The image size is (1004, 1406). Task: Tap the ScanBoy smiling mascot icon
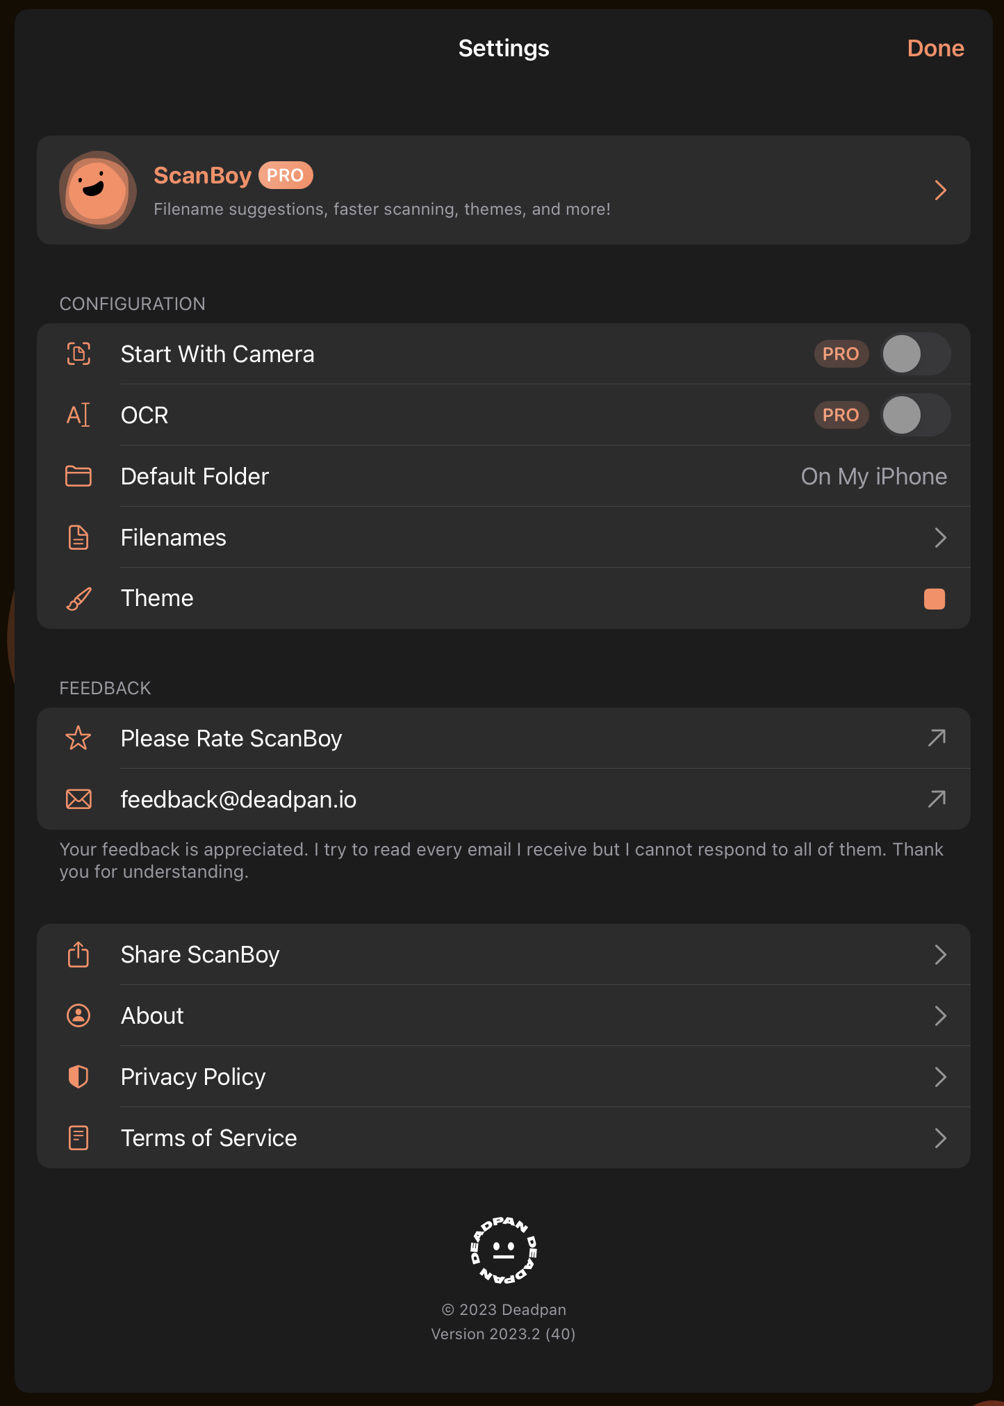97,190
